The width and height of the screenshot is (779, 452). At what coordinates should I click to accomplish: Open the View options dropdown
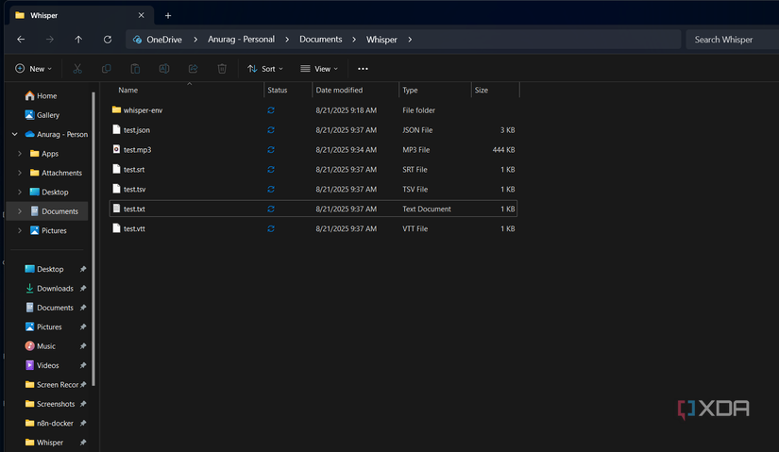tap(319, 69)
